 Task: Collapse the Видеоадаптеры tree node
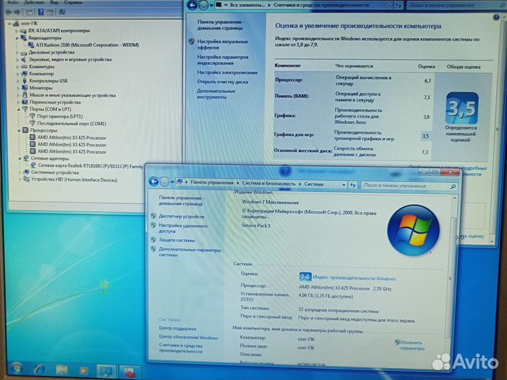coord(18,38)
